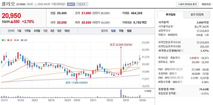Click the 투자의견 value 3.86매수
The width and height of the screenshot is (213, 105).
pyautogui.click(x=194, y=58)
